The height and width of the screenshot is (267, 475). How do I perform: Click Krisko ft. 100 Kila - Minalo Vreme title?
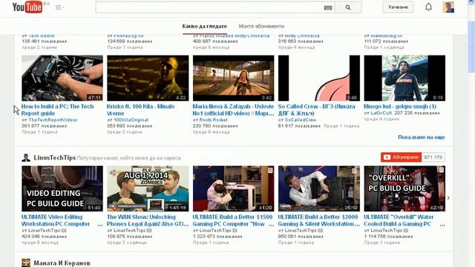(x=140, y=110)
